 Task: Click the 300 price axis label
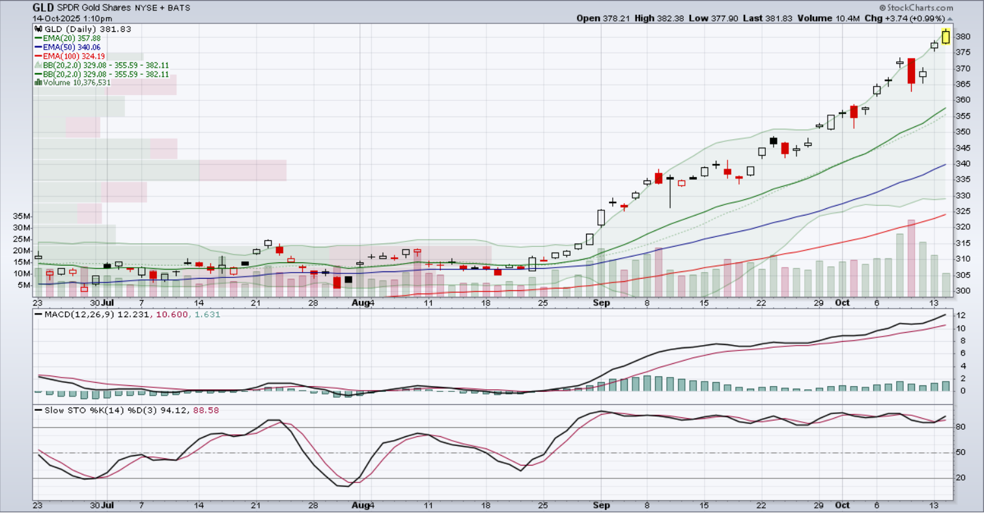(964, 290)
